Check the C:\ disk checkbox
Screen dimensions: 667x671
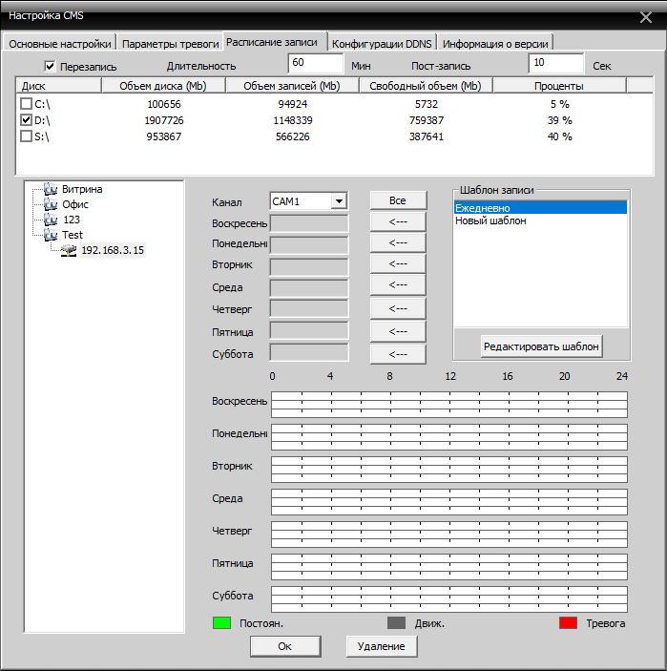click(26, 103)
